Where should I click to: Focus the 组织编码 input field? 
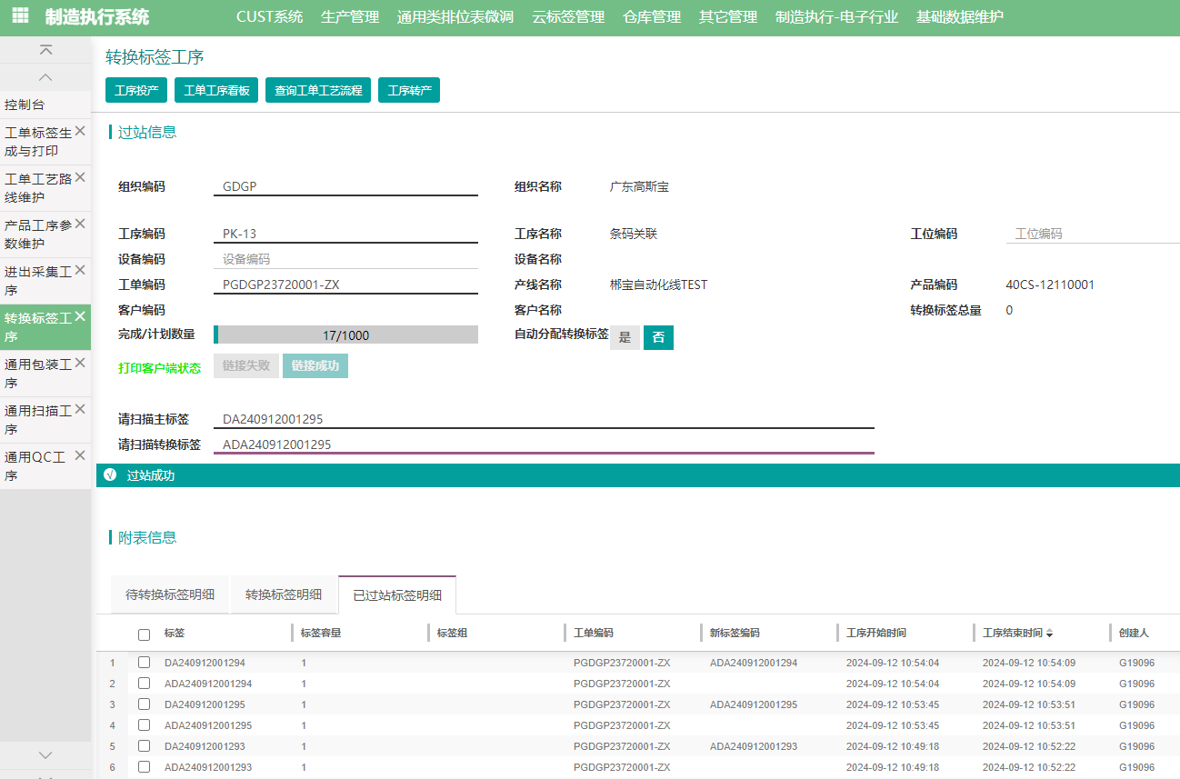click(x=345, y=186)
